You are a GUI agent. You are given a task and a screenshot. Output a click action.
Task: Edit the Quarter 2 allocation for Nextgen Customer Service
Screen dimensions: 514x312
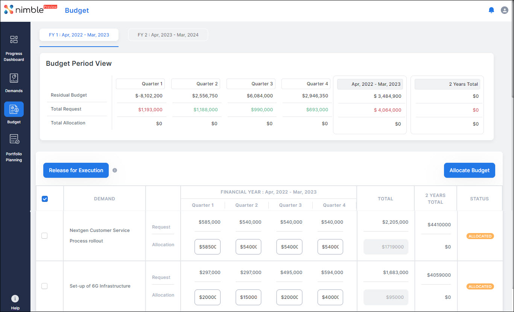[x=248, y=247]
